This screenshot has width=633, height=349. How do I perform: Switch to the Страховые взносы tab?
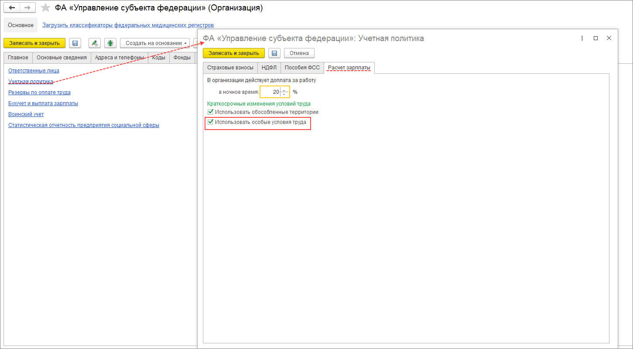point(230,68)
